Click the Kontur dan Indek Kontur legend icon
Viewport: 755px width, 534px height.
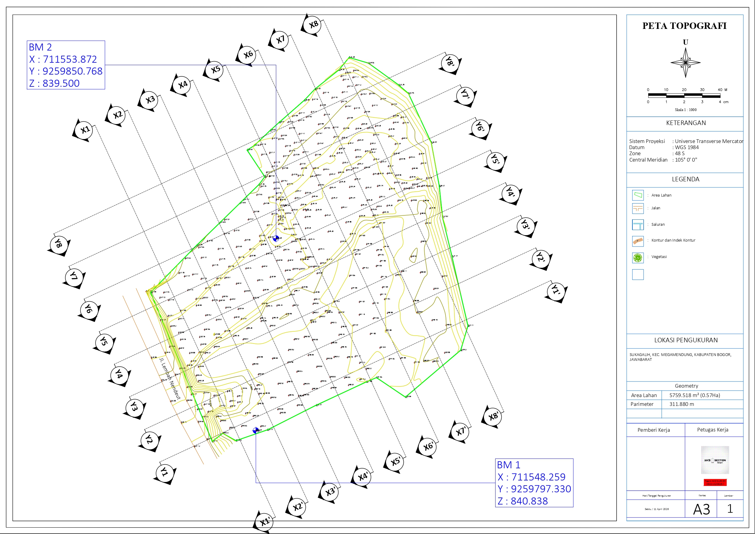tap(638, 241)
